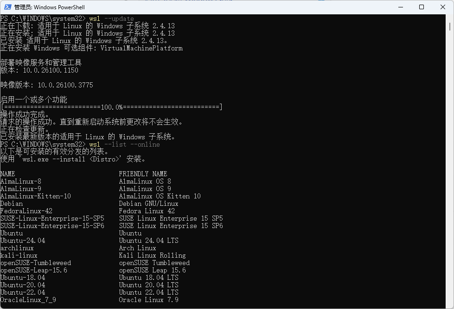Click the 'AlmaLinux-8' entry
The width and height of the screenshot is (454, 309).
[21, 181]
